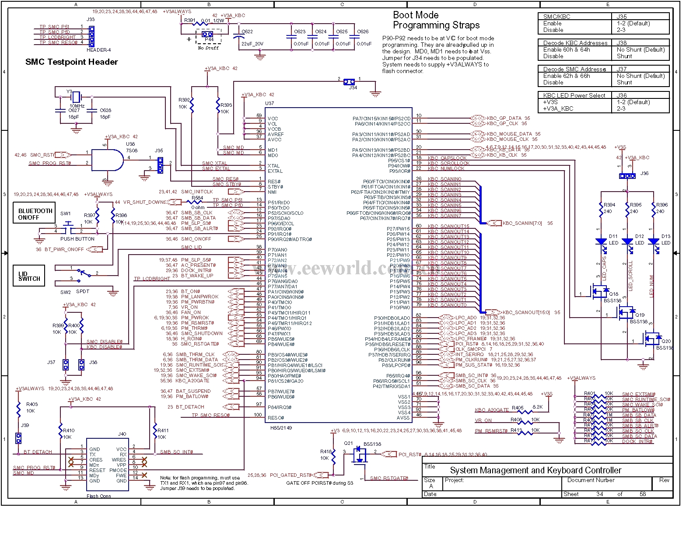Image resolution: width=693 pixels, height=535 pixels.
Task: Select the 'H8S/2149' chip part name
Action: click(x=281, y=427)
